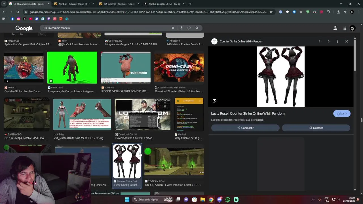Open the GAMEMODD Maps Zombie Mod thumbnail
Screen dimensions: 363x204
pyautogui.click(x=26, y=114)
